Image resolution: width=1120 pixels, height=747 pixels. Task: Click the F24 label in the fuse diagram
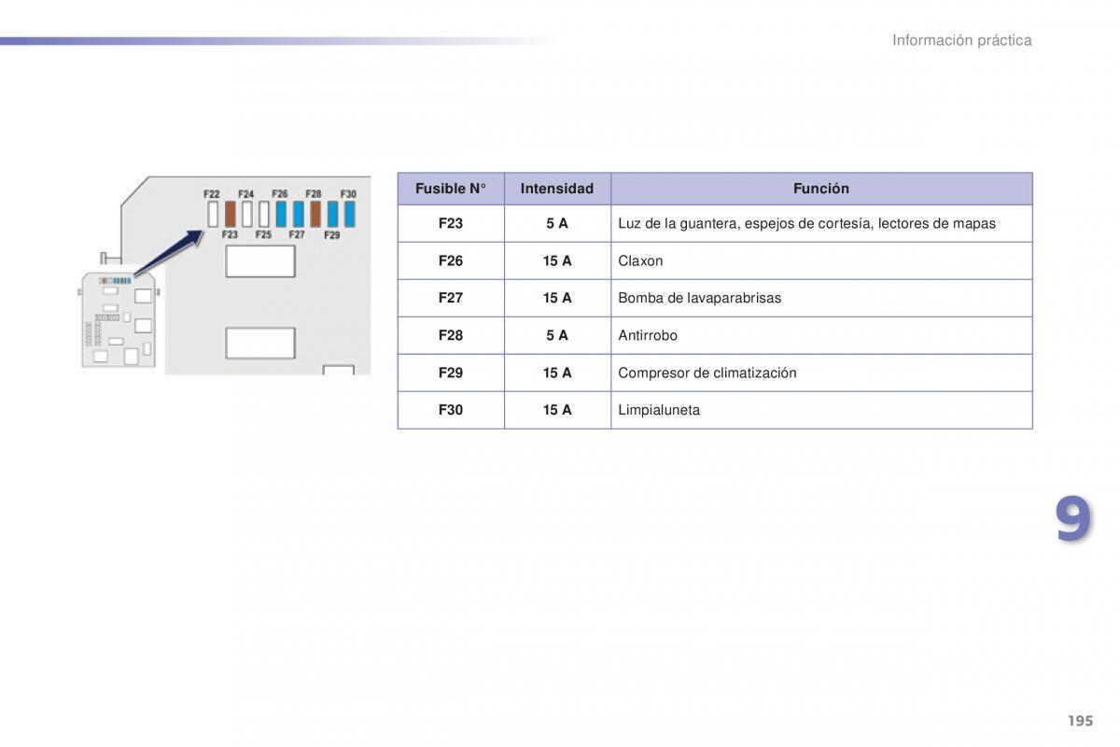pos(246,194)
